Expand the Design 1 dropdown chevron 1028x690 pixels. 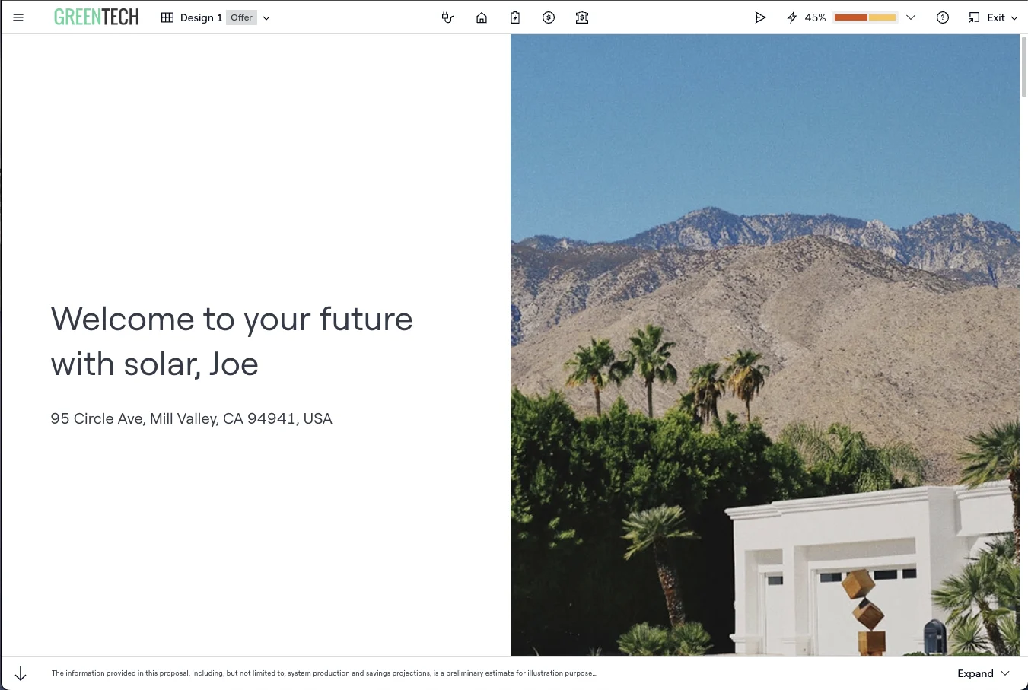266,18
